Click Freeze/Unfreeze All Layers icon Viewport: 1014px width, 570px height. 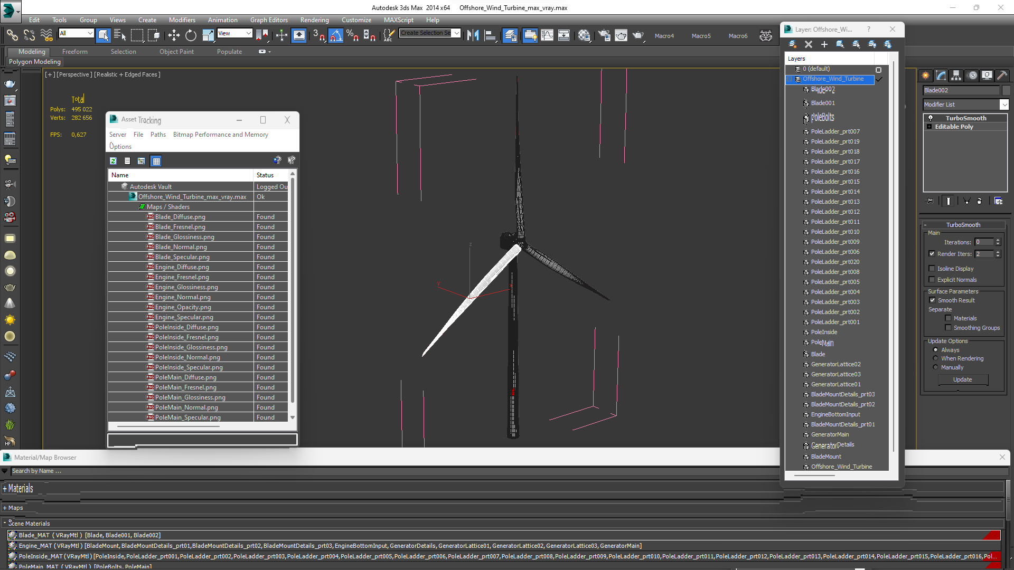(888, 44)
